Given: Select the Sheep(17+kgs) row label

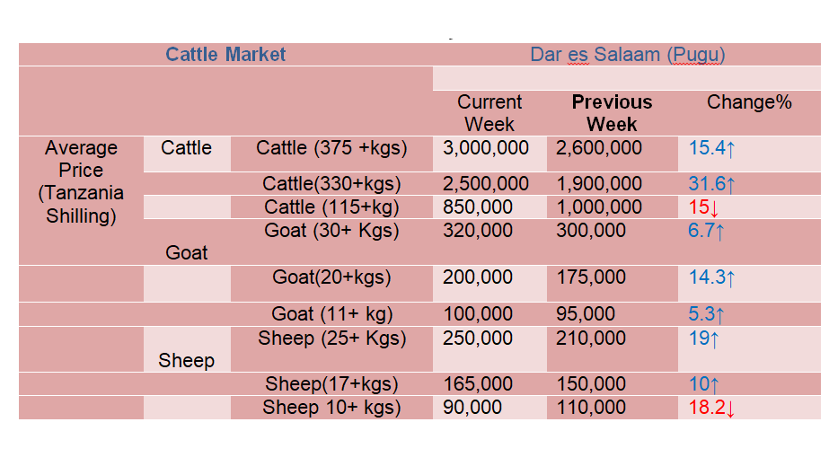Looking at the screenshot, I should coord(331,384).
